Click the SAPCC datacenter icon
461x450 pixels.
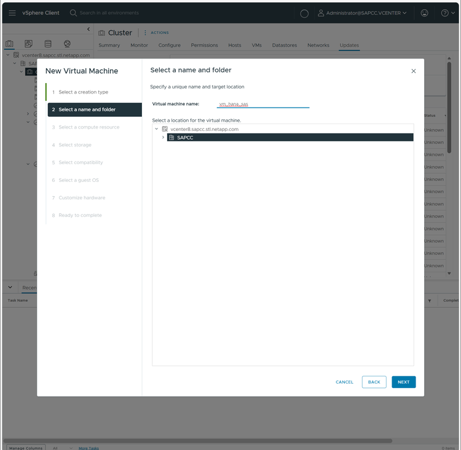click(171, 137)
